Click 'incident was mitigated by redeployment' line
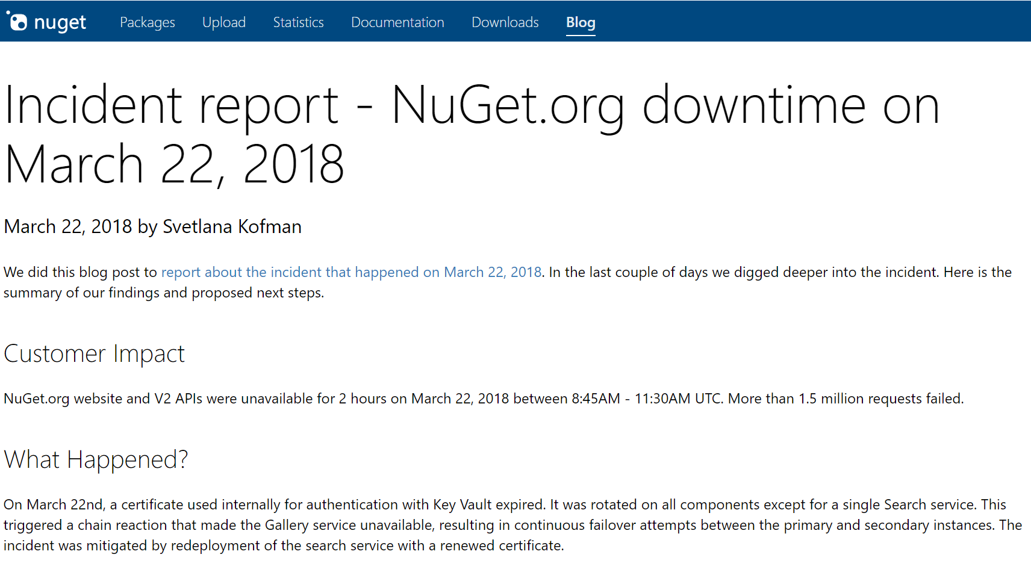 (284, 546)
